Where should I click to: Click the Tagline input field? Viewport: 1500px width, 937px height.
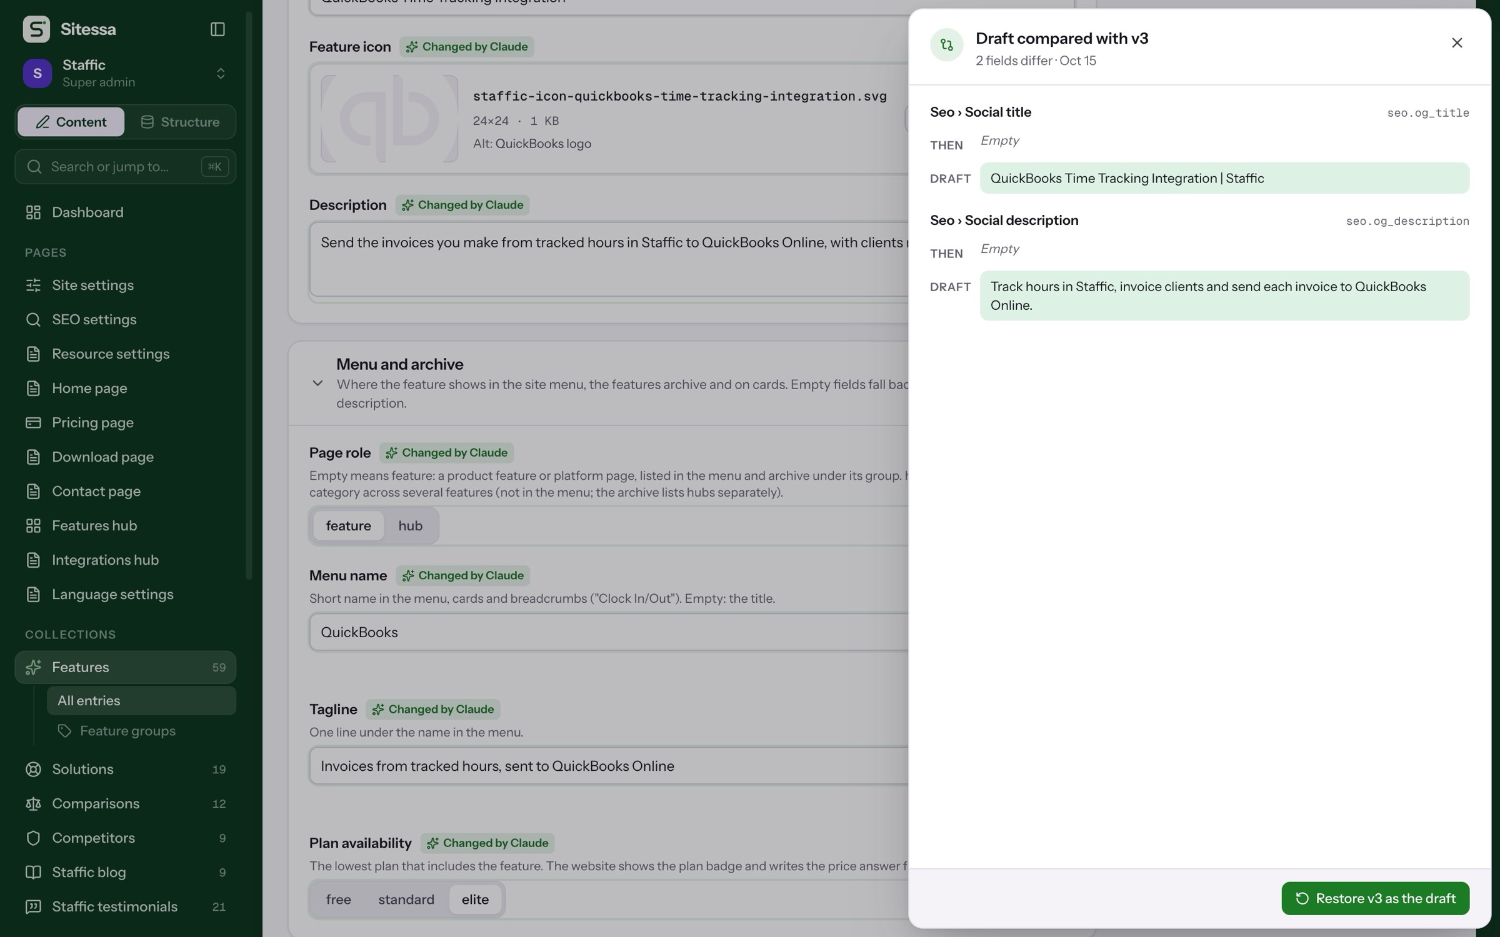(609, 766)
